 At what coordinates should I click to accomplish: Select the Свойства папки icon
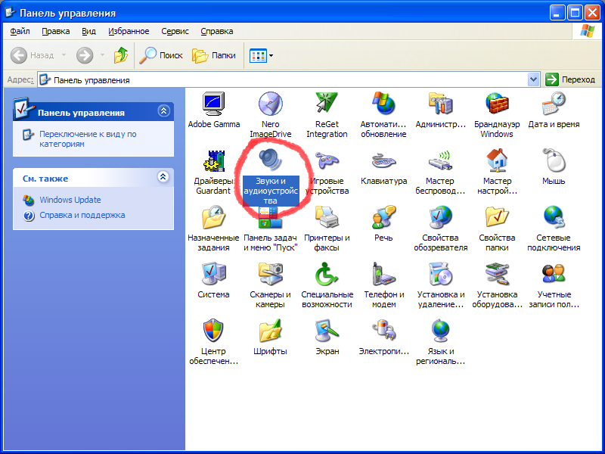pos(497,217)
